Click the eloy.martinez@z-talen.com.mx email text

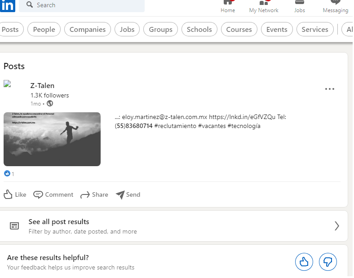pos(164,117)
